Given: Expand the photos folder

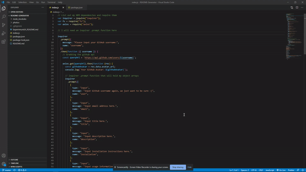Looking at the screenshot, I should (16, 23).
